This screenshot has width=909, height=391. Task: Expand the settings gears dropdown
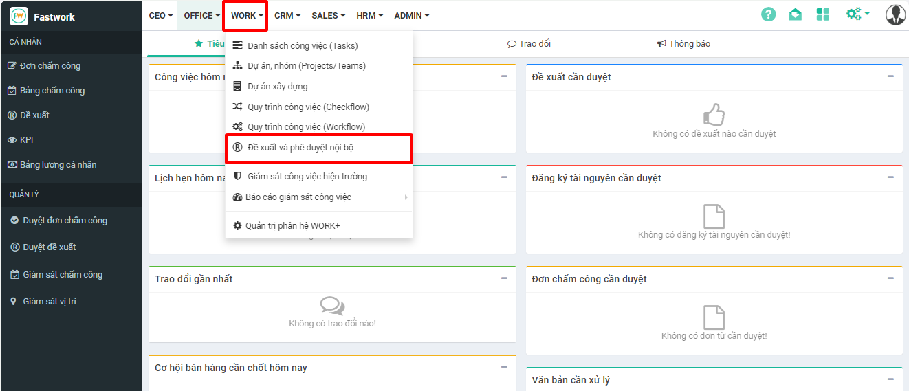(x=857, y=14)
